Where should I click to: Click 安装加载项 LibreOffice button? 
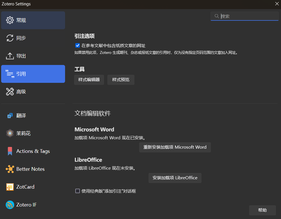[175, 178]
